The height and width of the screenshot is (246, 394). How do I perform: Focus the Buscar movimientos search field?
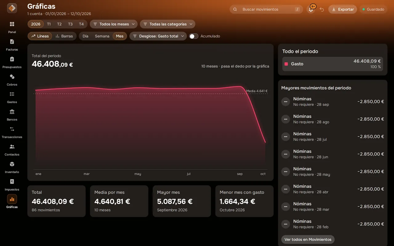(266, 10)
